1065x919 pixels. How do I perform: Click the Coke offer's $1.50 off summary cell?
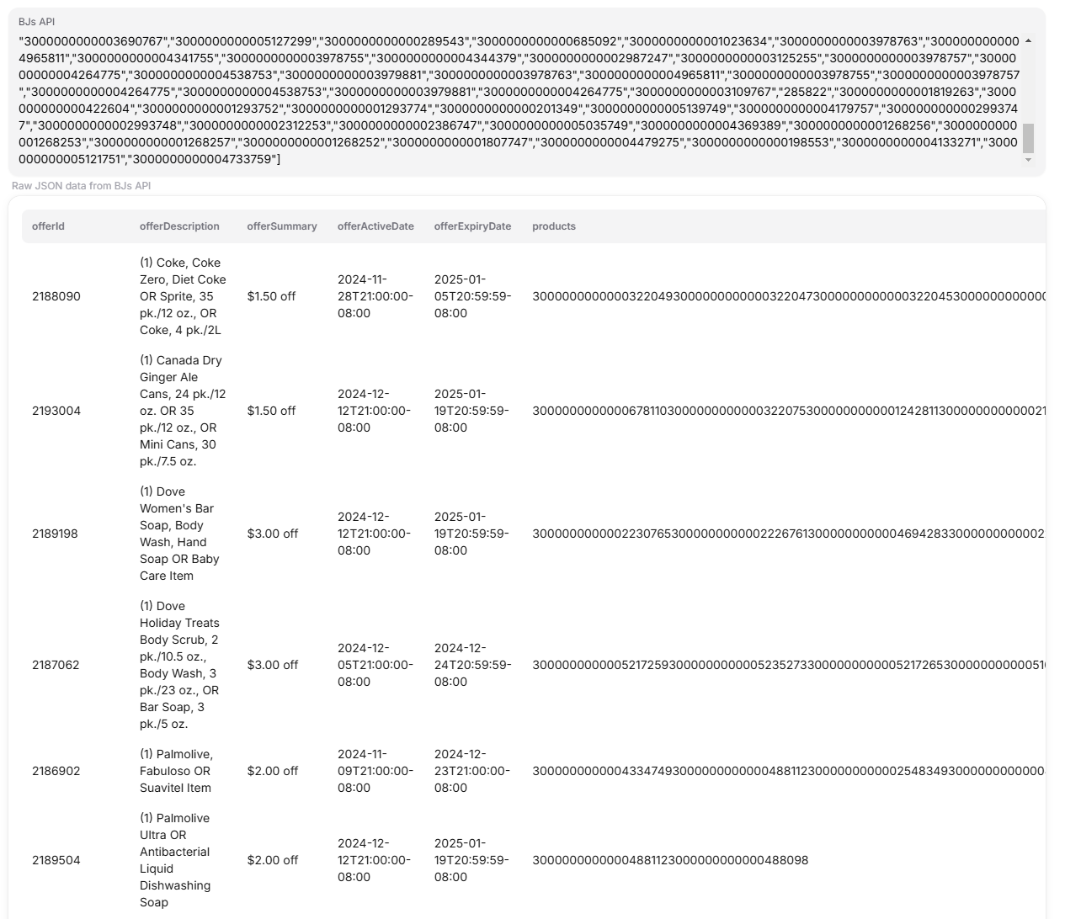click(271, 296)
